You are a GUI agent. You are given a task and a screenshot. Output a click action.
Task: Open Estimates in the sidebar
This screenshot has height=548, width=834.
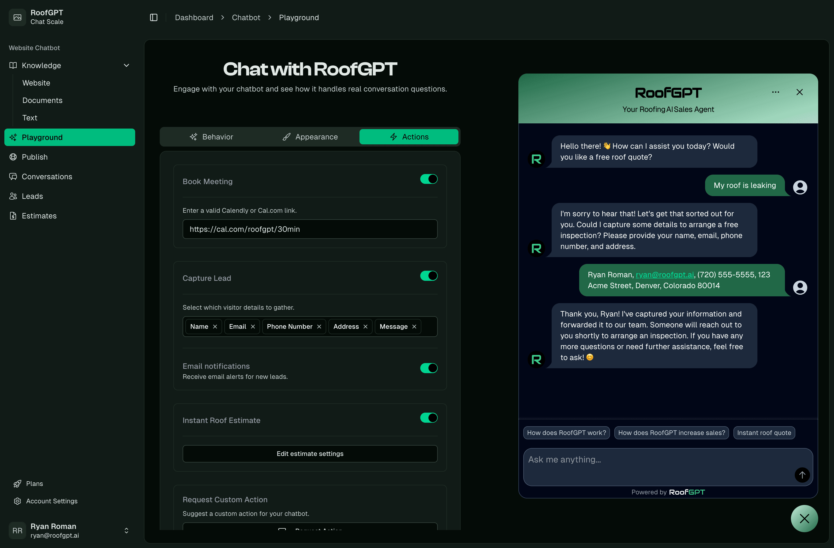pyautogui.click(x=39, y=216)
